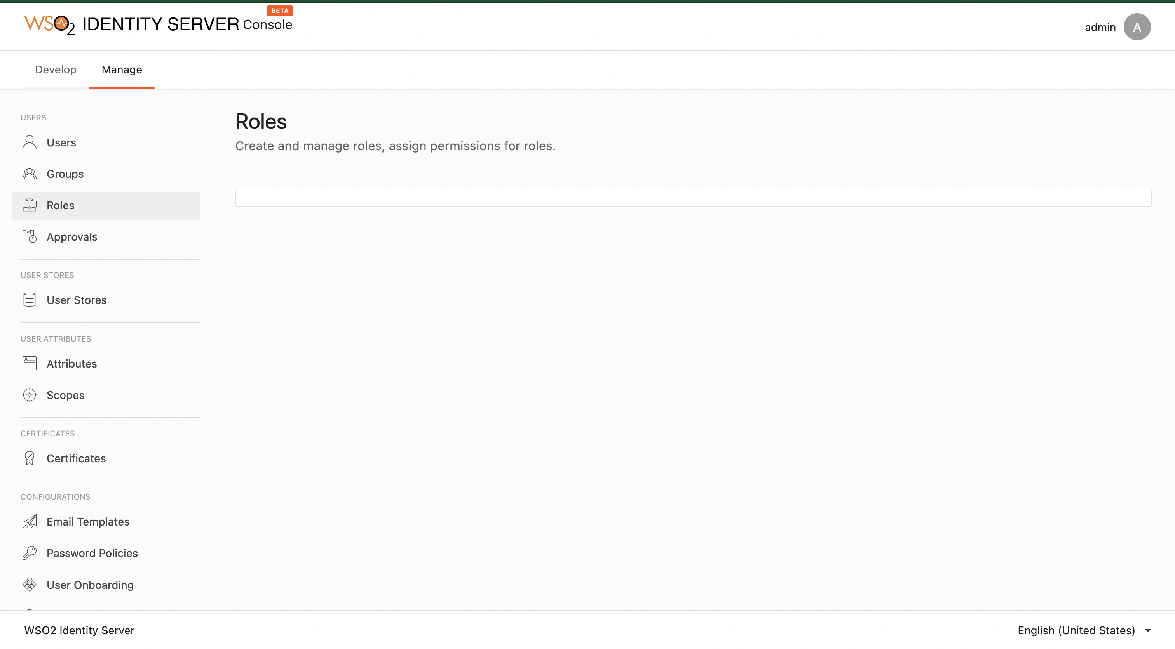Switch to the Develop tab
1175x649 pixels.
[x=55, y=69]
